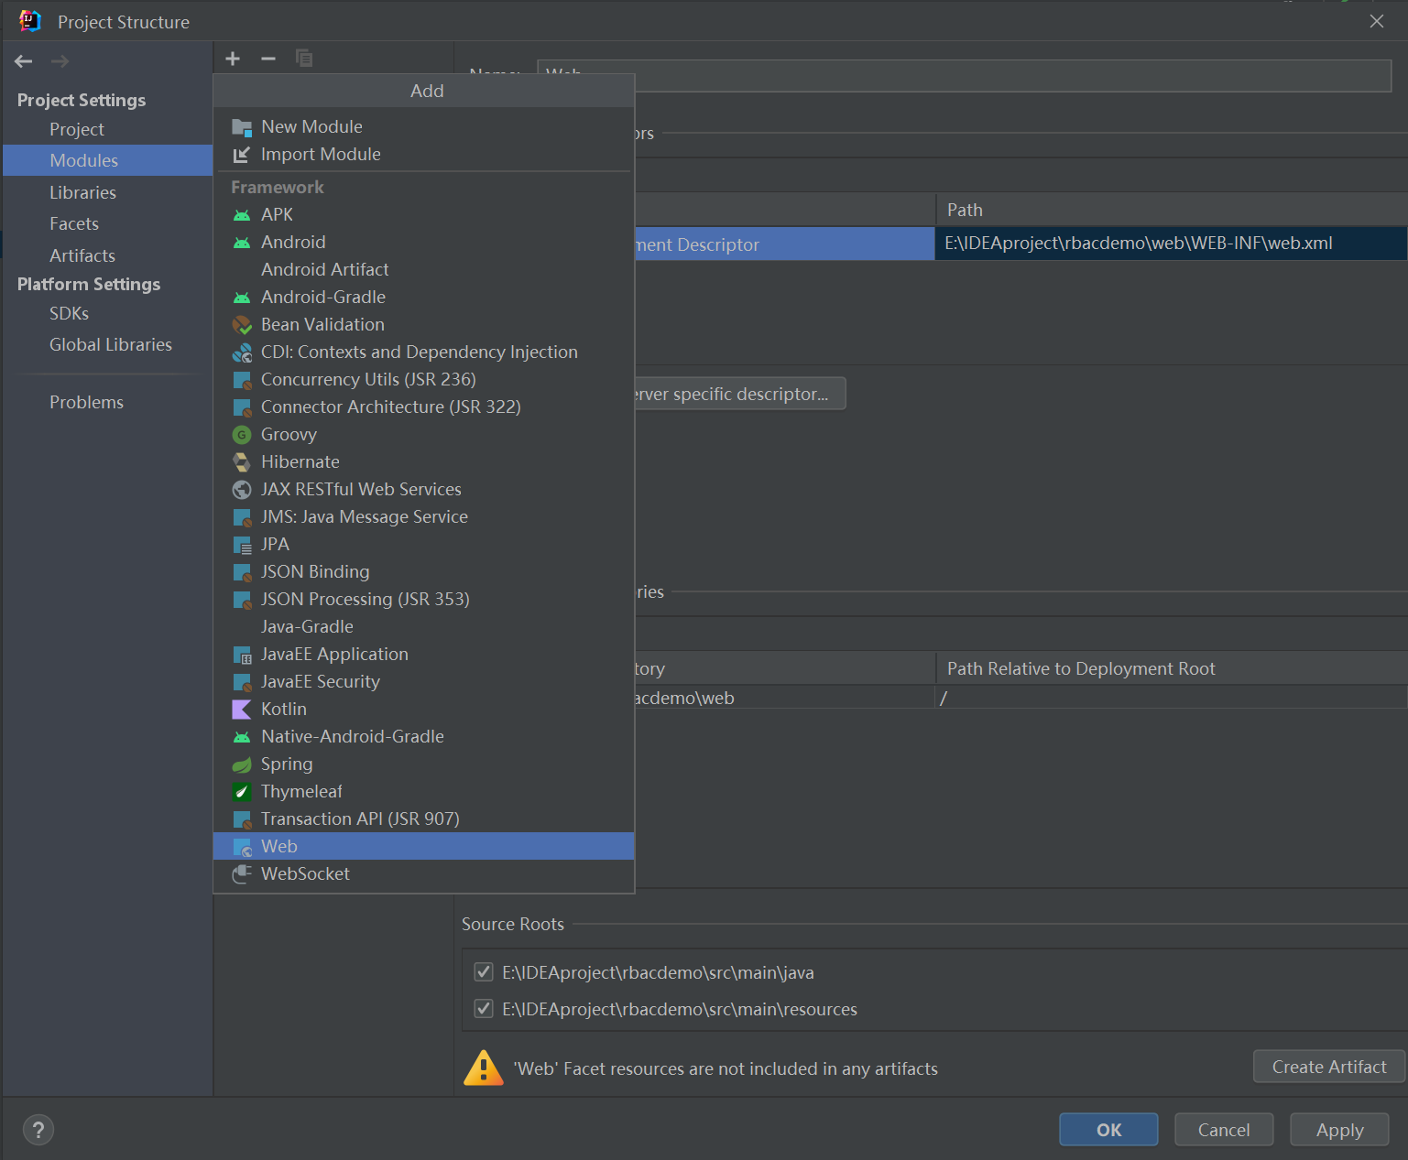This screenshot has width=1408, height=1160.
Task: Click the server specific descriptor button
Action: point(739,394)
